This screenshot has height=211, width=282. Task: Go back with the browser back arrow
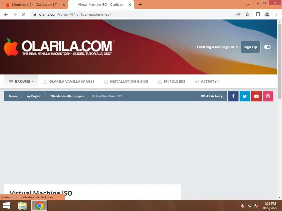pos(6,14)
